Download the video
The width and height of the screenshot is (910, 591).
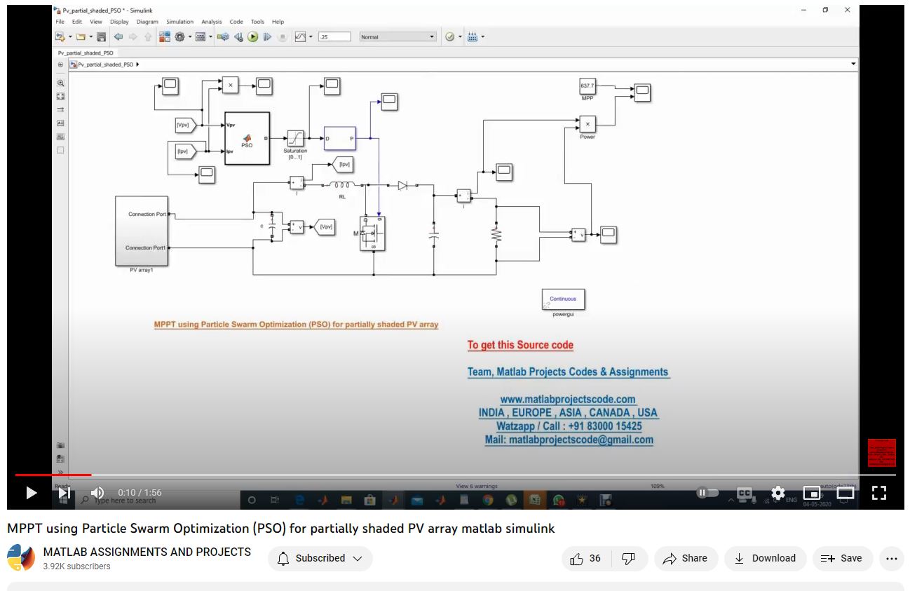click(765, 559)
